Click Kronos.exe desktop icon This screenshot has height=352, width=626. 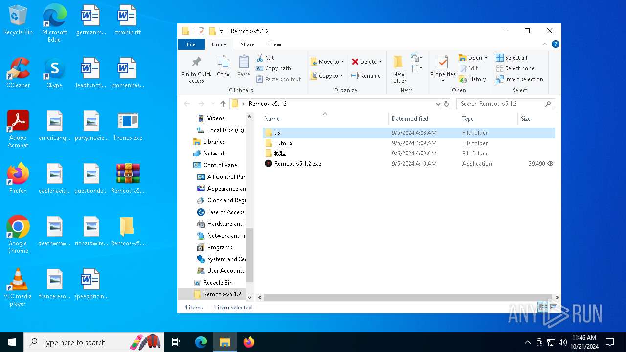tap(128, 125)
